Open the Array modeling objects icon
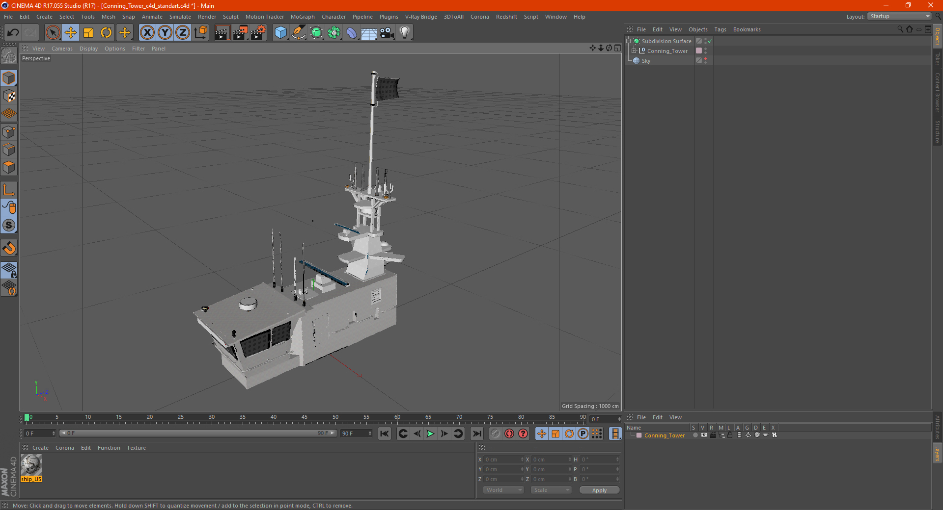 pyautogui.click(x=334, y=33)
